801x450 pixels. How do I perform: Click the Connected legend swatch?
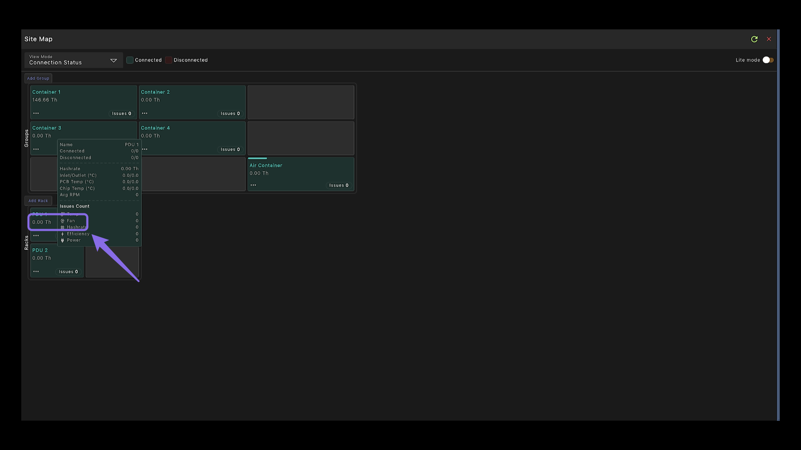[x=130, y=60]
